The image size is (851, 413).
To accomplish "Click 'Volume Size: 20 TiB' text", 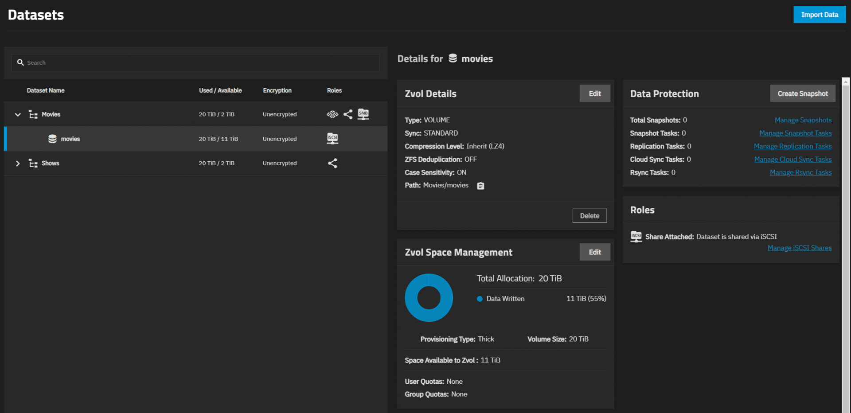I will tap(558, 339).
